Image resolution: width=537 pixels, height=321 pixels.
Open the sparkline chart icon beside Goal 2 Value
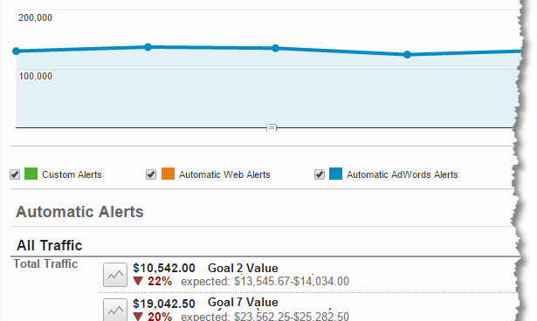coord(115,275)
